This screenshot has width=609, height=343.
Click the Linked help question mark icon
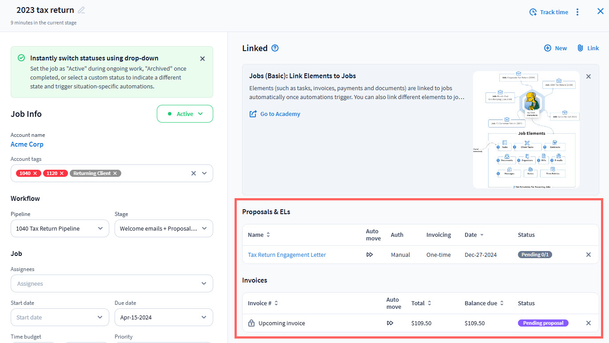(x=275, y=48)
